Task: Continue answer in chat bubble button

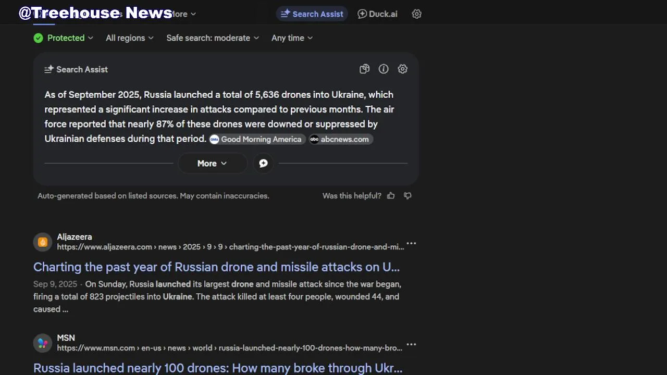Action: 264,164
